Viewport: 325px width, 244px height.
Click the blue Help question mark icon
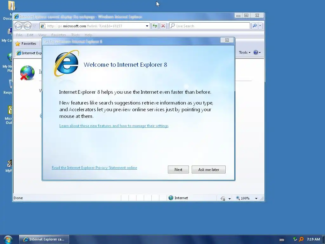(x=256, y=52)
